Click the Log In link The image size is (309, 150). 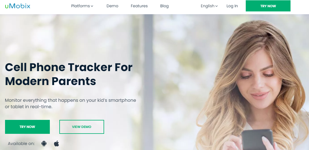[232, 6]
